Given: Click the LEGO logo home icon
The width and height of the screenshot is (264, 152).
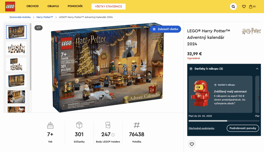Looking at the screenshot, I should point(10,6).
